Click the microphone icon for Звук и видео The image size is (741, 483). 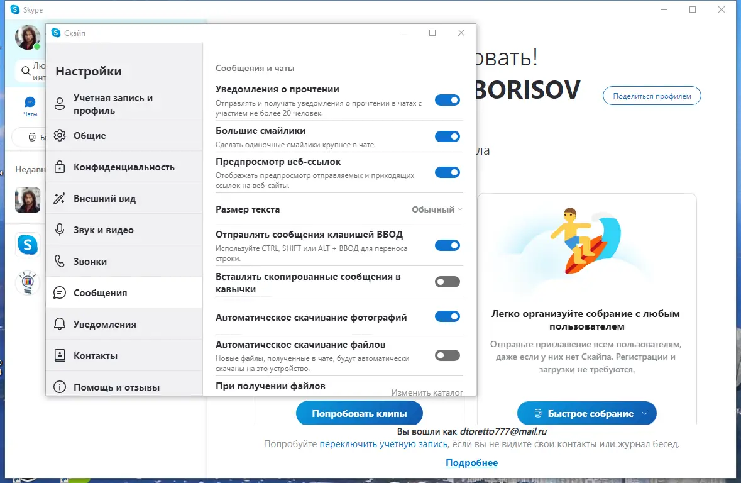[x=60, y=230]
